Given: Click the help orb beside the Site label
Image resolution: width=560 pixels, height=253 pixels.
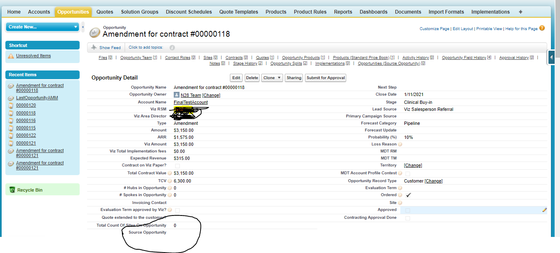Looking at the screenshot, I should pos(400,203).
